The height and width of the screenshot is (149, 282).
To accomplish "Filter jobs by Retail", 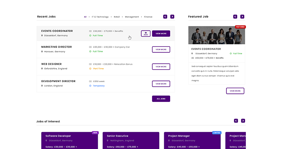I will (x=117, y=17).
